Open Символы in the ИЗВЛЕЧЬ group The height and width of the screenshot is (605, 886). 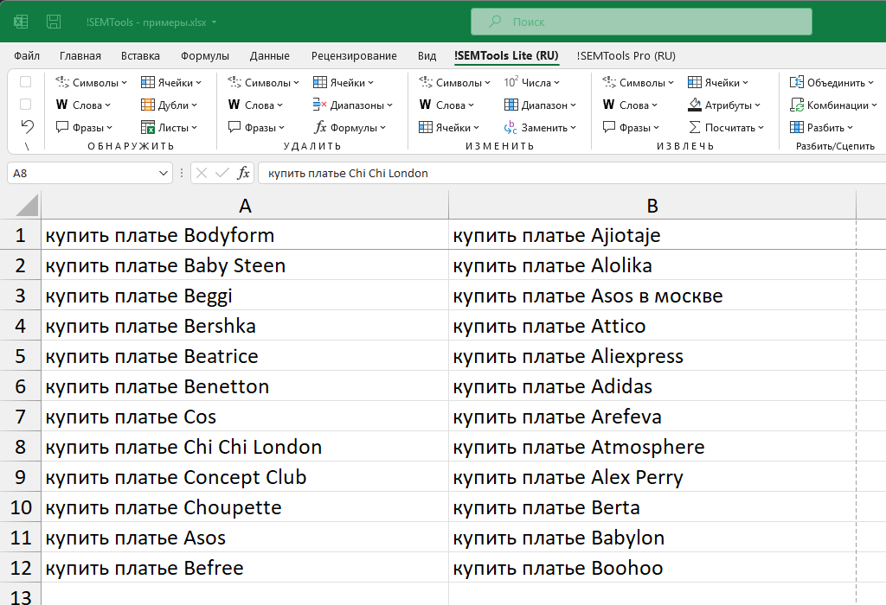pyautogui.click(x=638, y=82)
